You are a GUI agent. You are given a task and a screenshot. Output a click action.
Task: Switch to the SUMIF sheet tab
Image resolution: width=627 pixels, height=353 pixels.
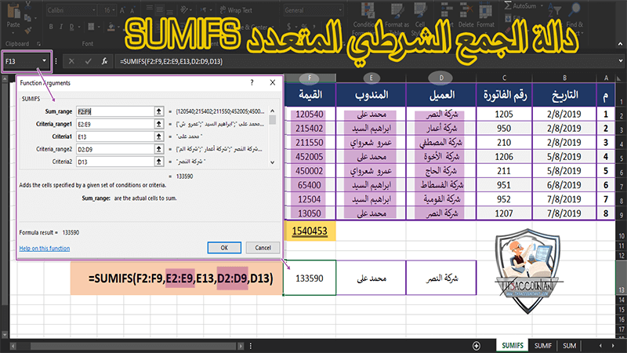(542, 345)
